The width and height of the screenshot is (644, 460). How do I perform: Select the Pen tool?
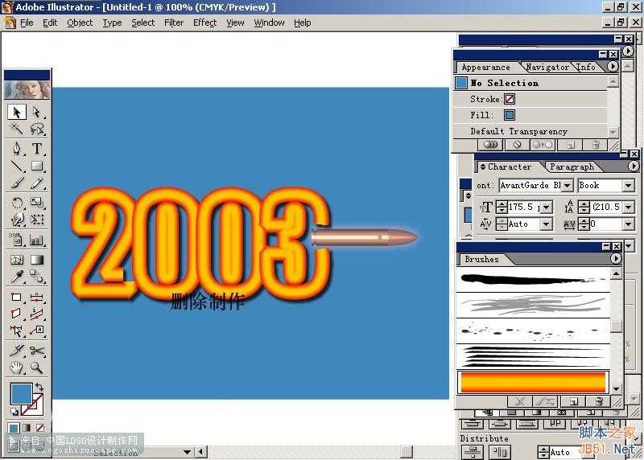point(17,148)
